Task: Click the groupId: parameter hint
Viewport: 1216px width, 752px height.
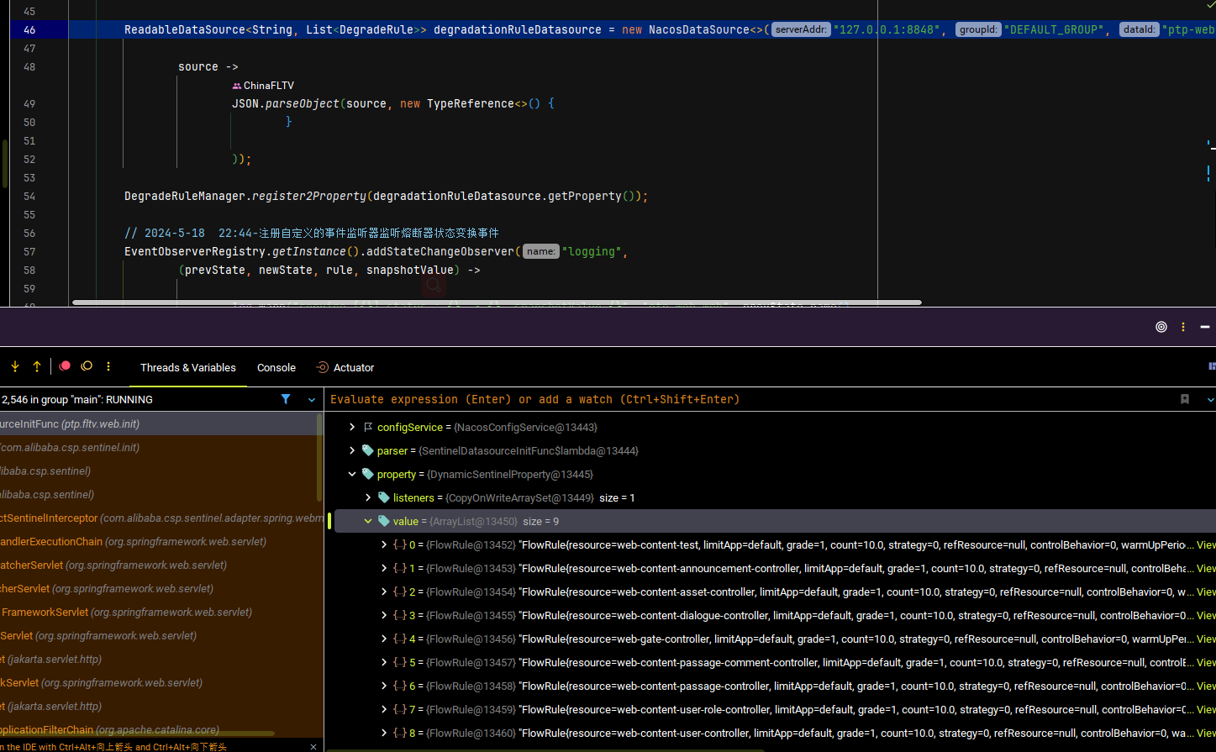Action: click(978, 29)
